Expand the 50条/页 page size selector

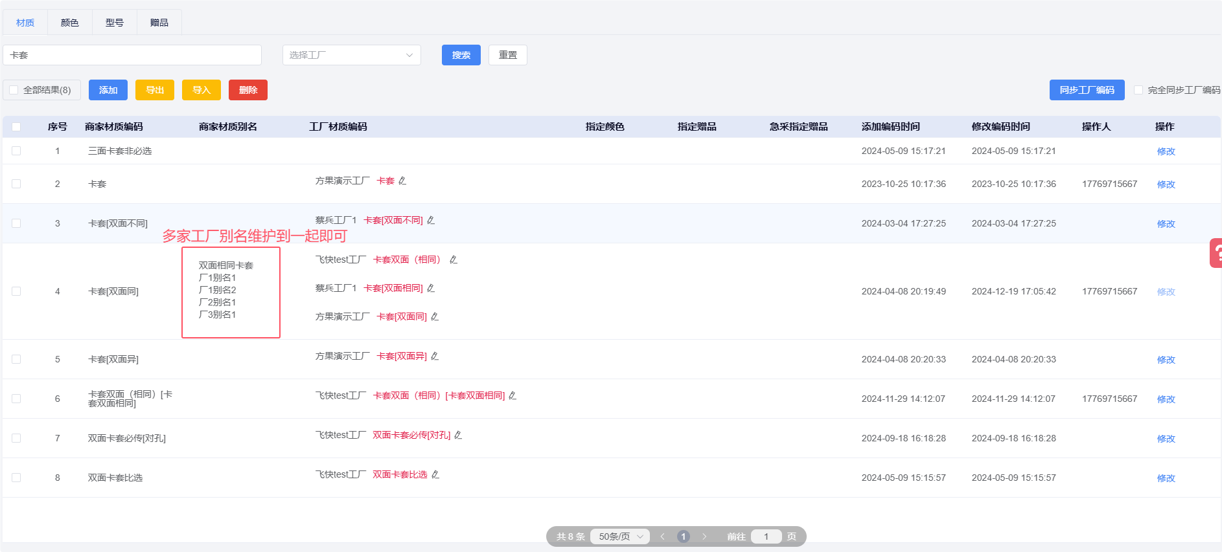point(620,536)
